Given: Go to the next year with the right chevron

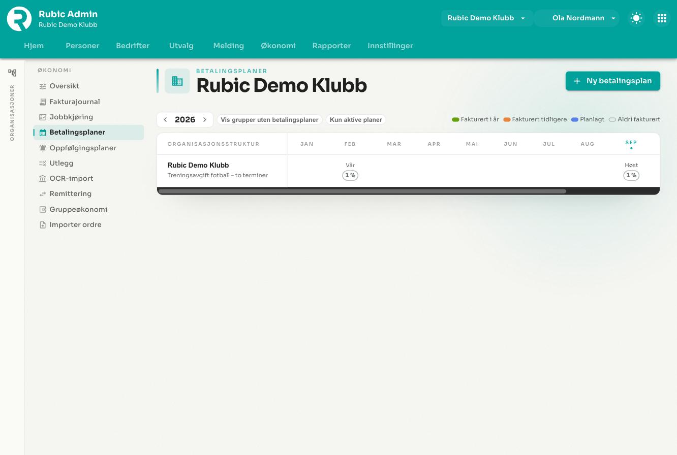Looking at the screenshot, I should click(x=205, y=120).
